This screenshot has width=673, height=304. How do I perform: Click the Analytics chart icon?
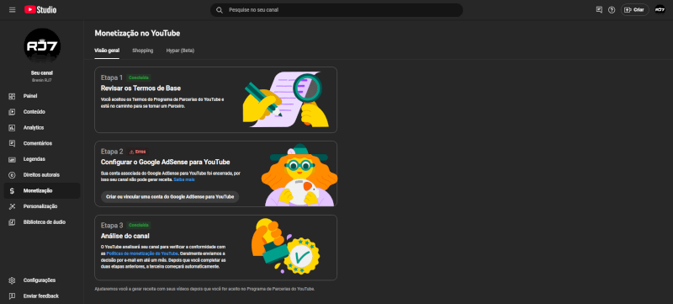pos(12,127)
